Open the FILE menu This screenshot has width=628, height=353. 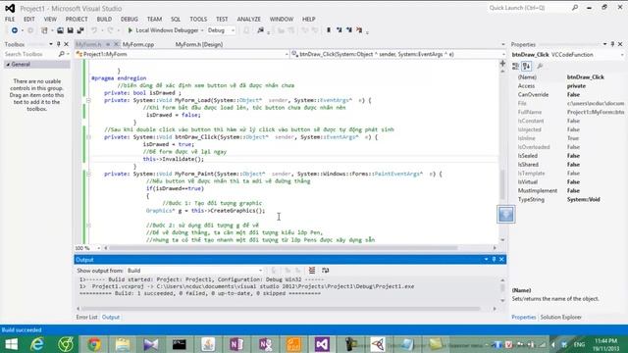(x=10, y=20)
